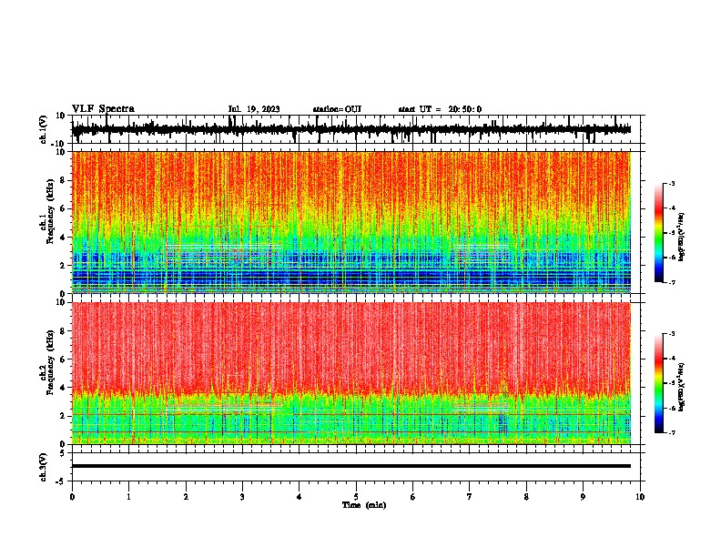This screenshot has height=557, width=721.
Task: Click the "start UT = 20:50:0" header text
Action: click(x=440, y=109)
